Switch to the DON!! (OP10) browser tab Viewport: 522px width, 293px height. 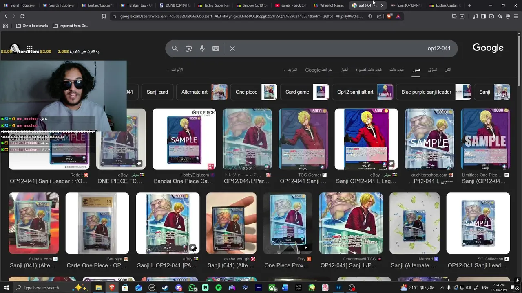(x=175, y=5)
